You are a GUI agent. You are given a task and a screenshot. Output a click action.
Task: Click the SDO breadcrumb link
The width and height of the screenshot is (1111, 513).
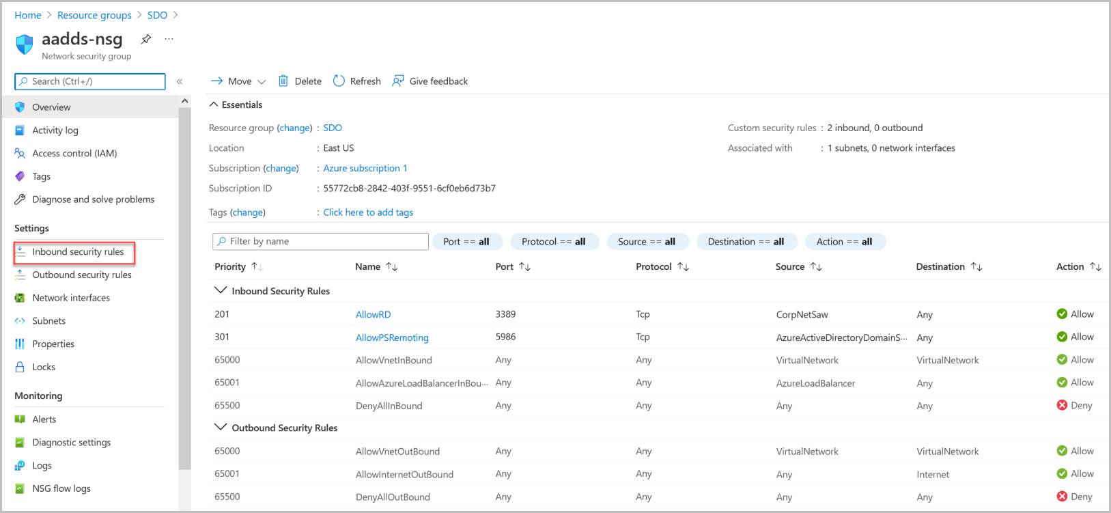(157, 15)
